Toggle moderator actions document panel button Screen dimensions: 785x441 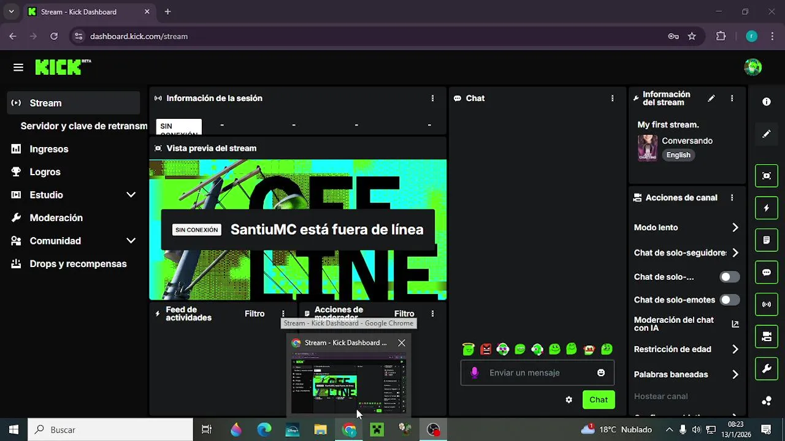point(767,240)
